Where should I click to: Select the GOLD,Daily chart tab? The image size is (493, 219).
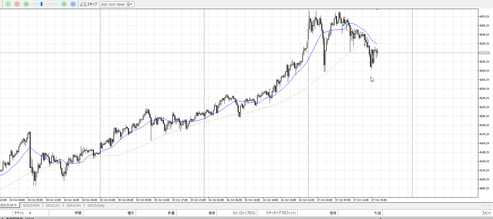[x=96, y=205]
